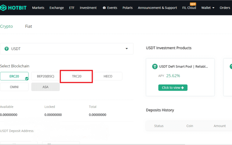Open the USDT coin selector dropdown

(66, 49)
